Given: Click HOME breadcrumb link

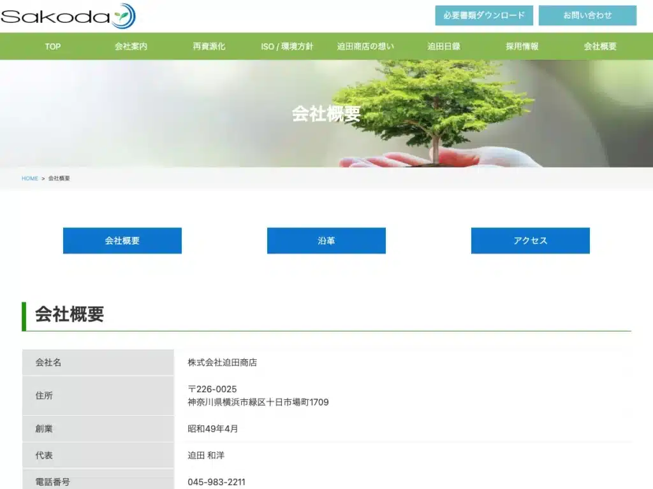Looking at the screenshot, I should [x=29, y=178].
